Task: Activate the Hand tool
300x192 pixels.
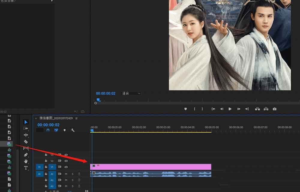Action: pos(26,161)
